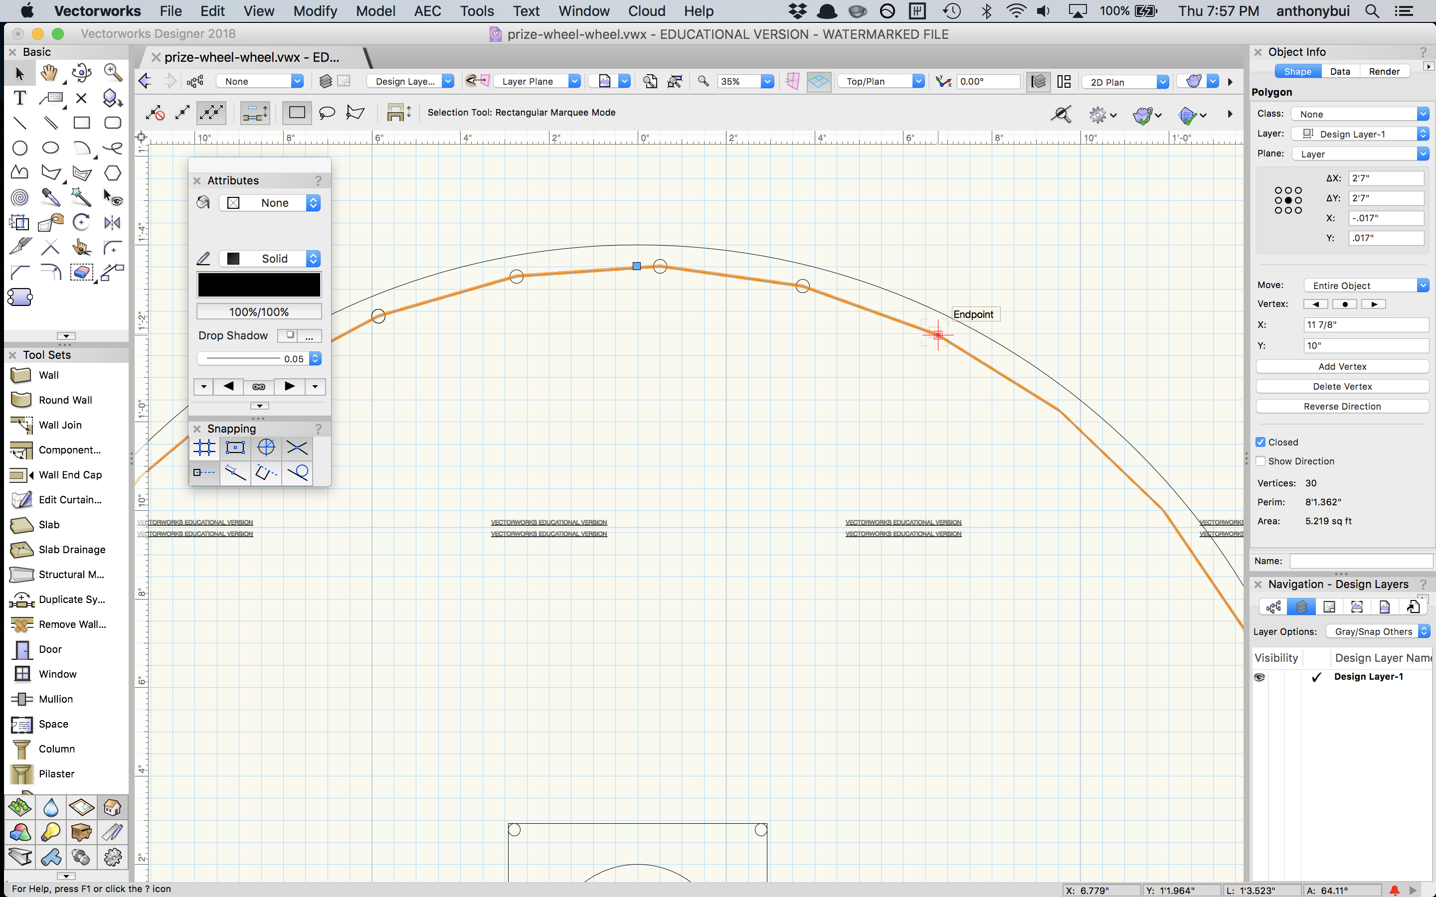Open the Modify menu in menu bar

pyautogui.click(x=313, y=11)
